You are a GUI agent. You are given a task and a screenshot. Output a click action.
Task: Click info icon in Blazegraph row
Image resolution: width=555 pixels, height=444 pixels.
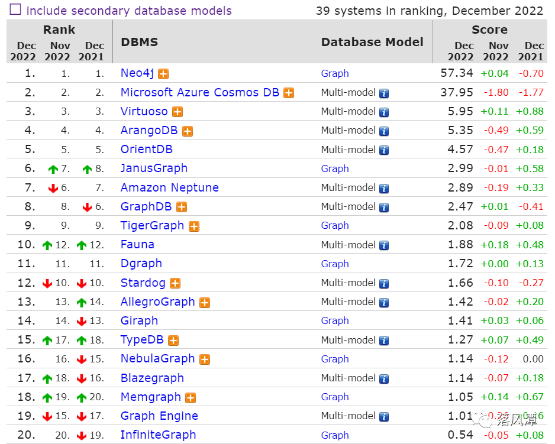384,379
